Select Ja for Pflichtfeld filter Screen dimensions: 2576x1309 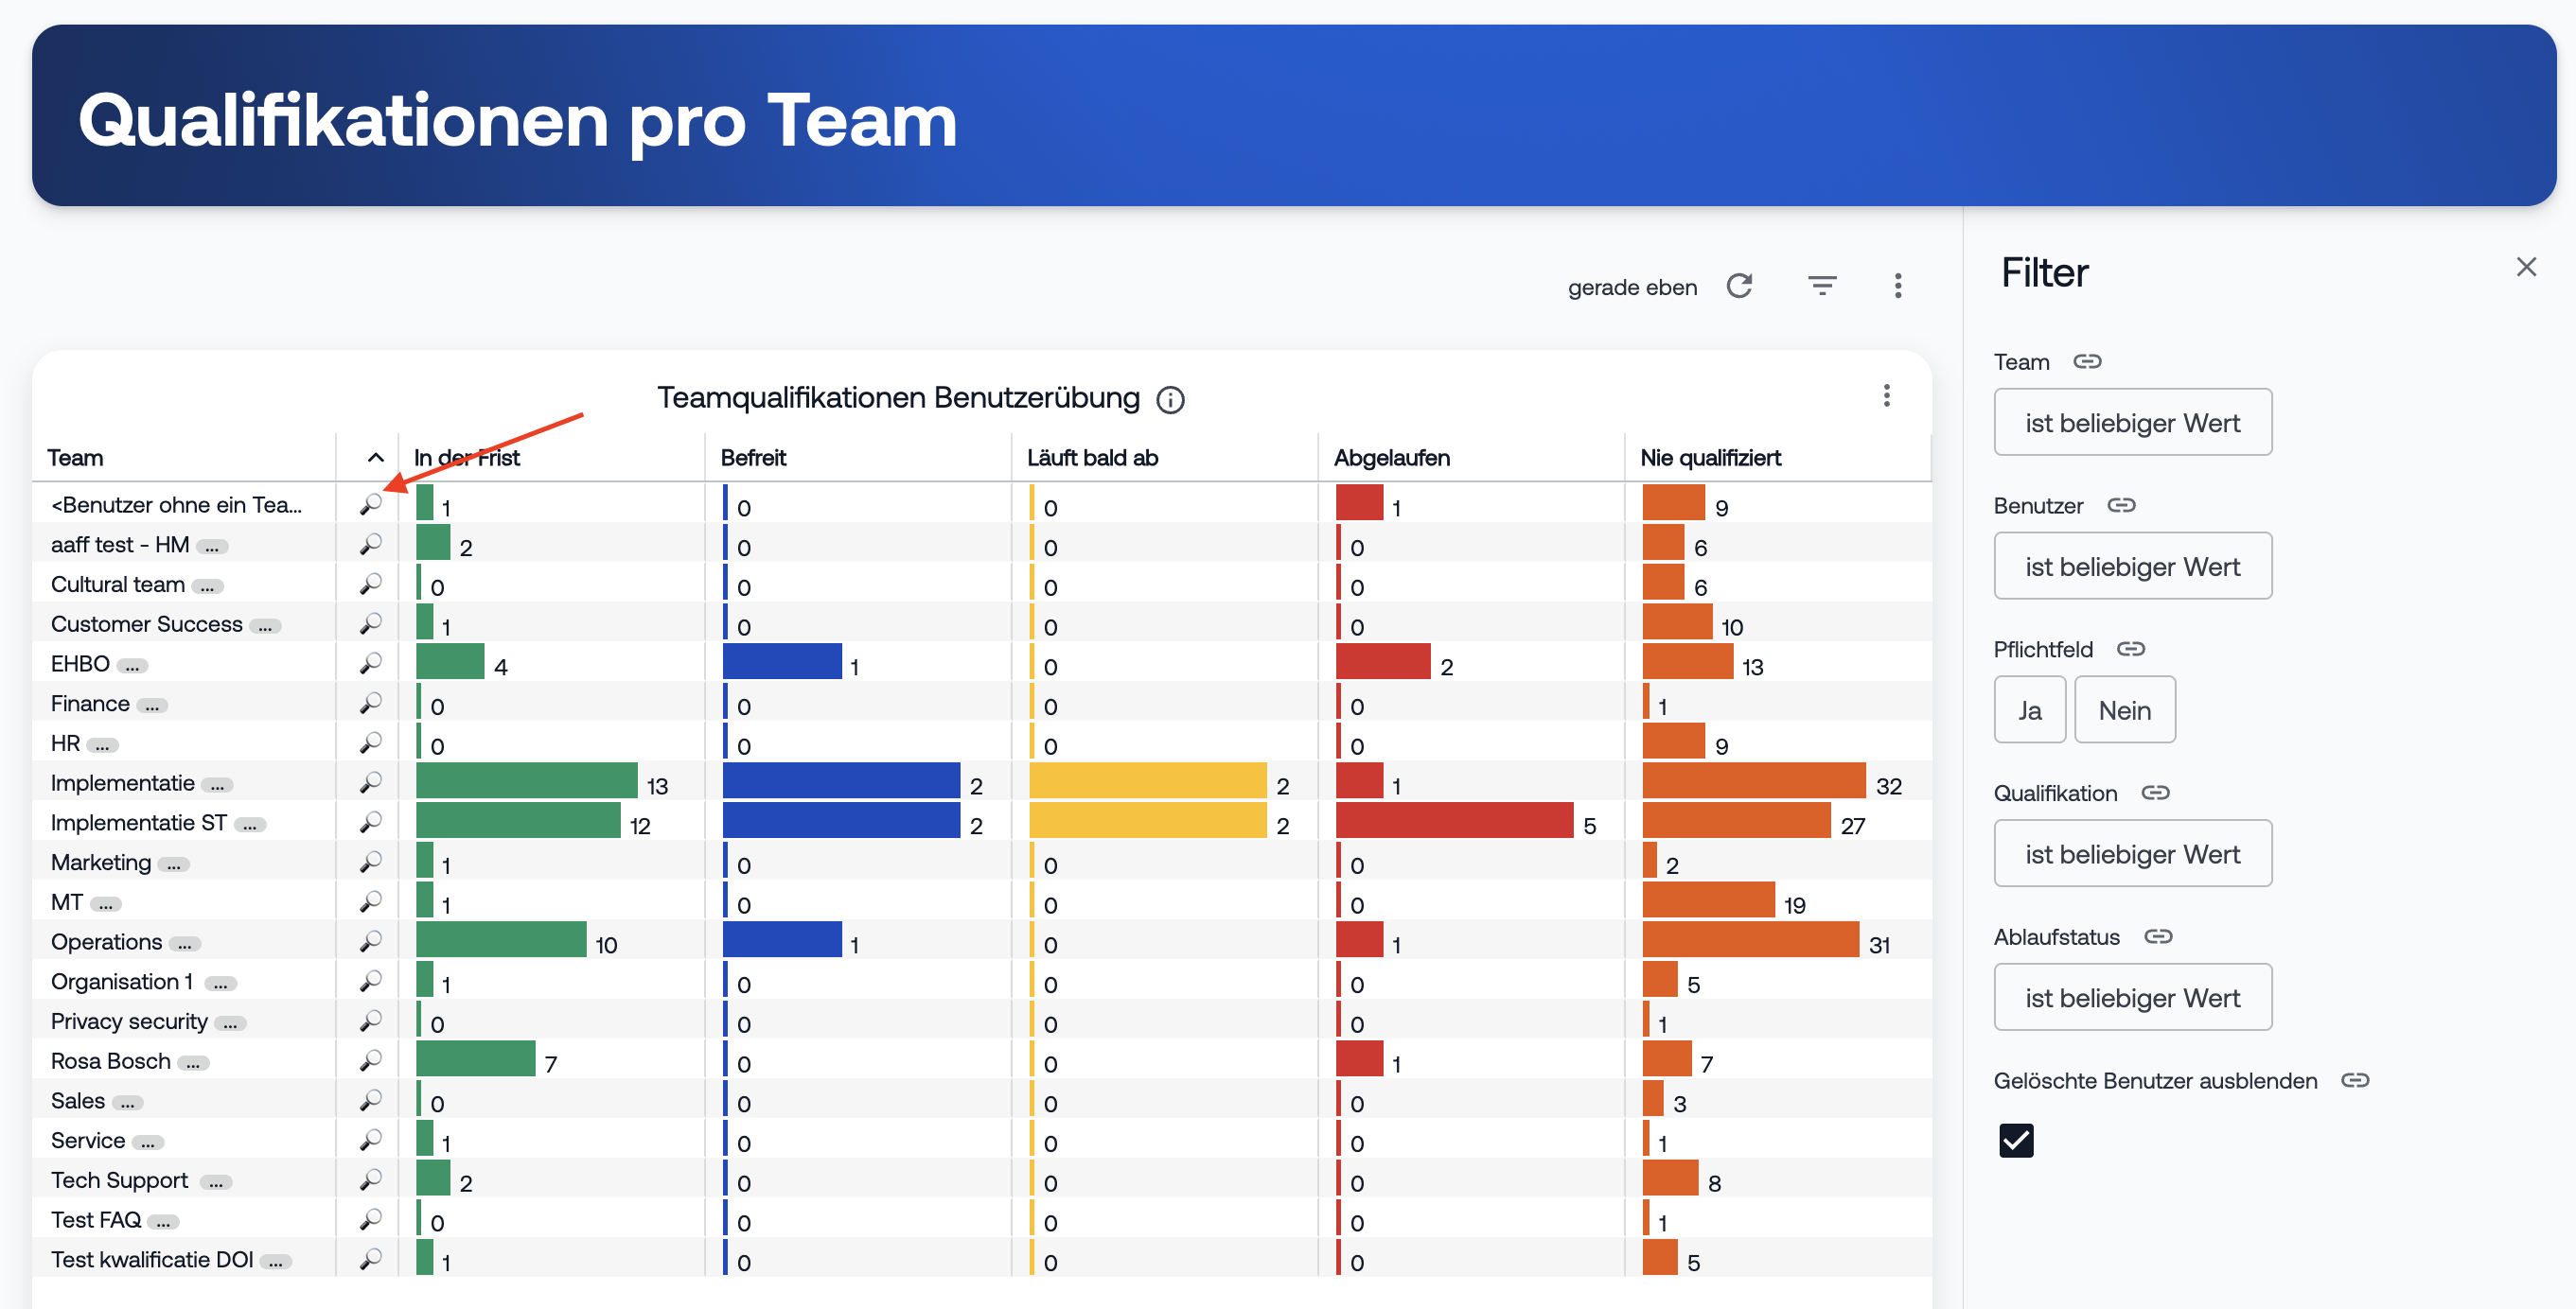2028,709
